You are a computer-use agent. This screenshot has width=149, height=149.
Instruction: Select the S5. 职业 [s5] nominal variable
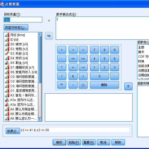pyautogui.click(x=16, y=63)
